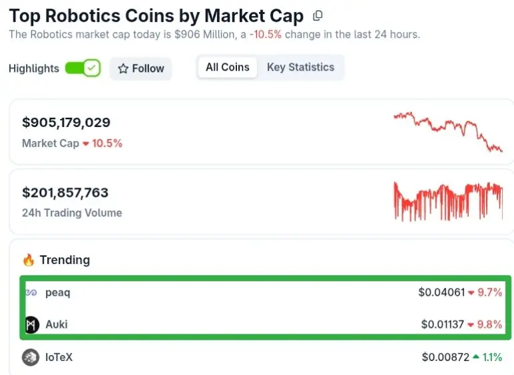Click the peaq coin logo icon

[31, 293]
